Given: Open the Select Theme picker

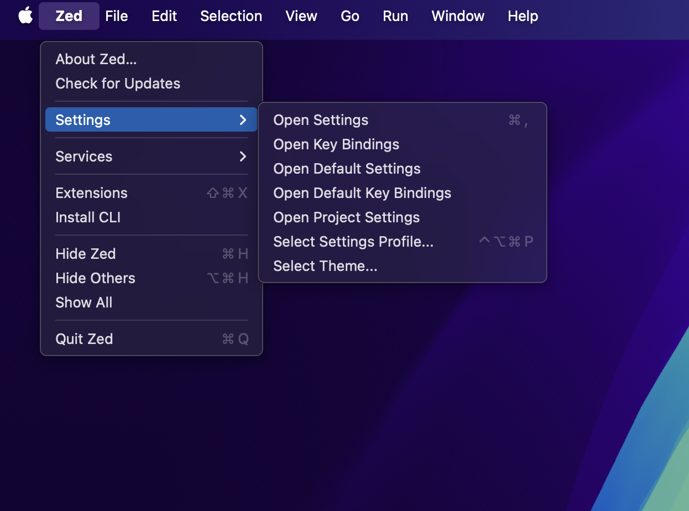Looking at the screenshot, I should pyautogui.click(x=325, y=266).
